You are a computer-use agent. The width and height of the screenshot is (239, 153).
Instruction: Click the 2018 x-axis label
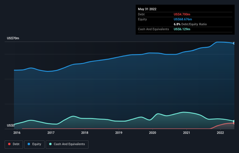pyautogui.click(x=85, y=133)
